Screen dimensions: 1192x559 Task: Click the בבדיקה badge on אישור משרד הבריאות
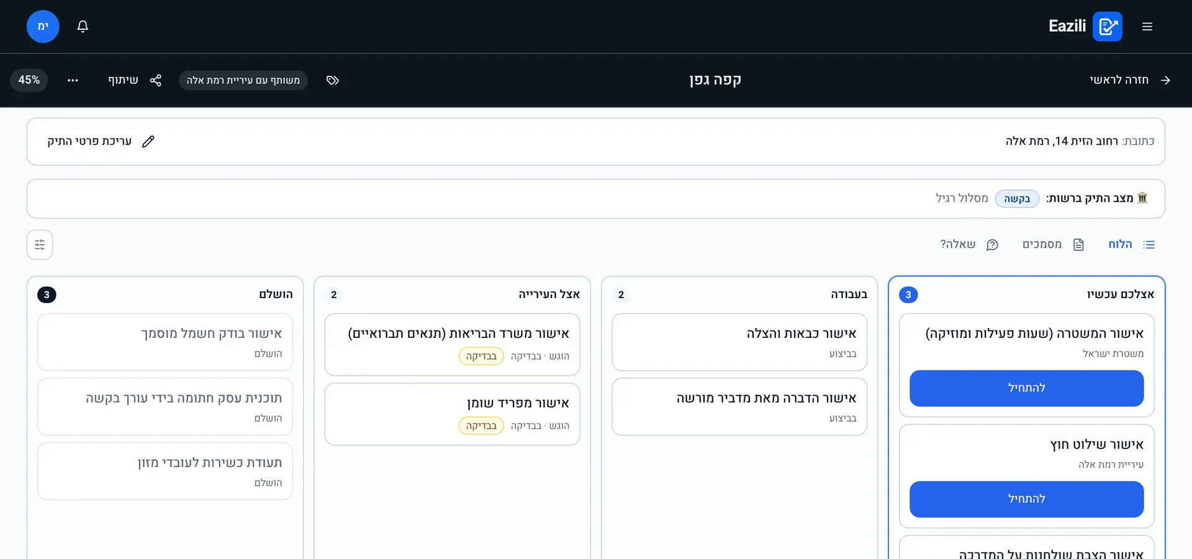pos(481,357)
